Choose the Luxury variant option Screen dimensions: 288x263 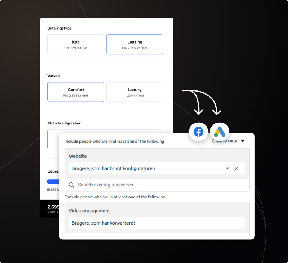[135, 92]
